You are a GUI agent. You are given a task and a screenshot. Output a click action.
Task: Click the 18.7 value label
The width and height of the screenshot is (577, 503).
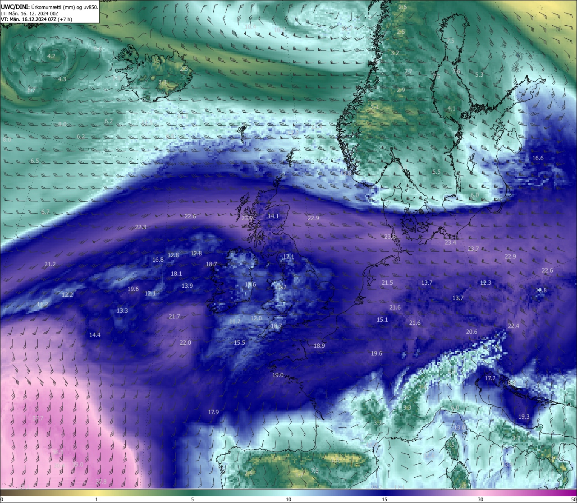click(x=211, y=264)
